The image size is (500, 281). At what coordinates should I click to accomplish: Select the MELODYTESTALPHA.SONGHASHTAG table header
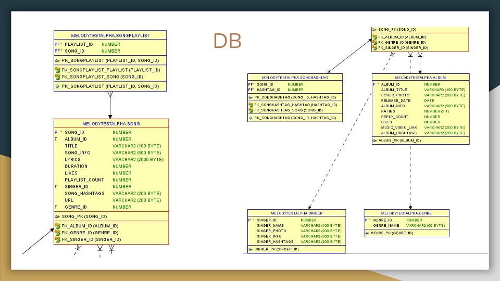295,77
